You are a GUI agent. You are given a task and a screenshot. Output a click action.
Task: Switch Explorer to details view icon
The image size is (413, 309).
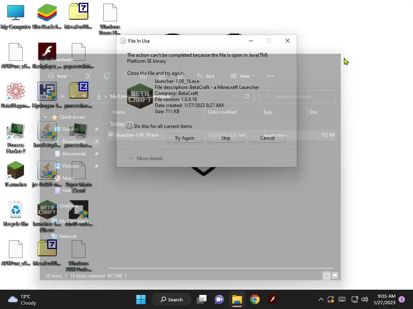coord(327,276)
